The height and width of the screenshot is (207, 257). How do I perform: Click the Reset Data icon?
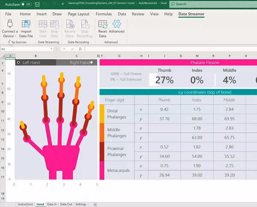coord(103,24)
